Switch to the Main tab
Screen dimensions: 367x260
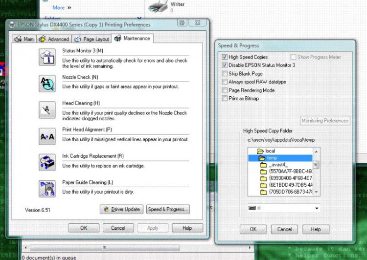click(x=24, y=39)
